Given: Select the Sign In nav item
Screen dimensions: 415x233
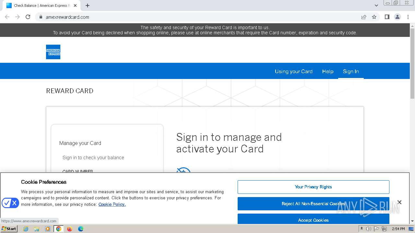Looking at the screenshot, I should (x=351, y=72).
